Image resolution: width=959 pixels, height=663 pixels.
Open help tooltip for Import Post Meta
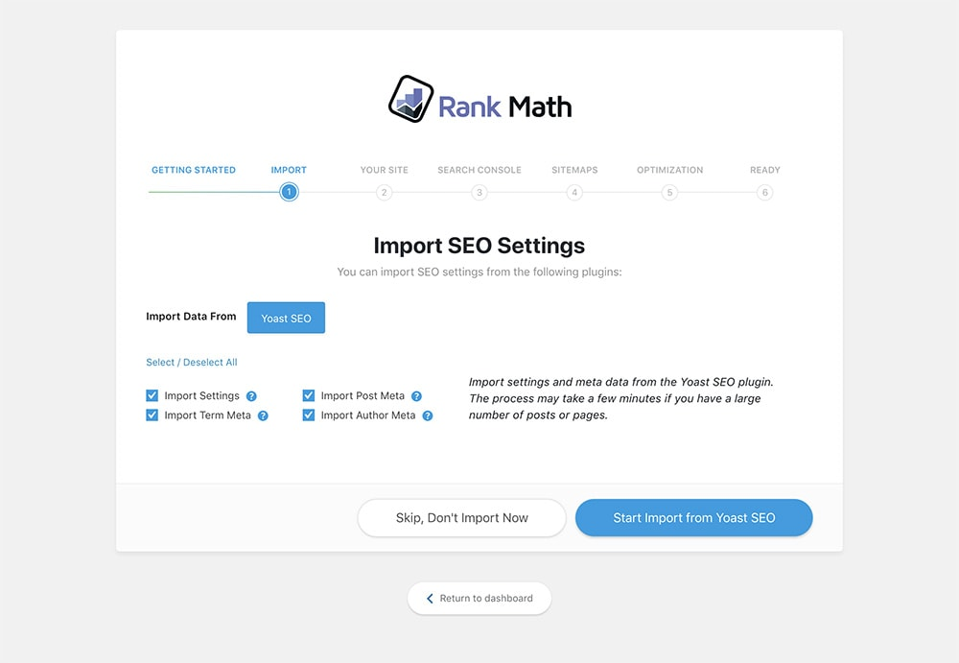pyautogui.click(x=416, y=396)
